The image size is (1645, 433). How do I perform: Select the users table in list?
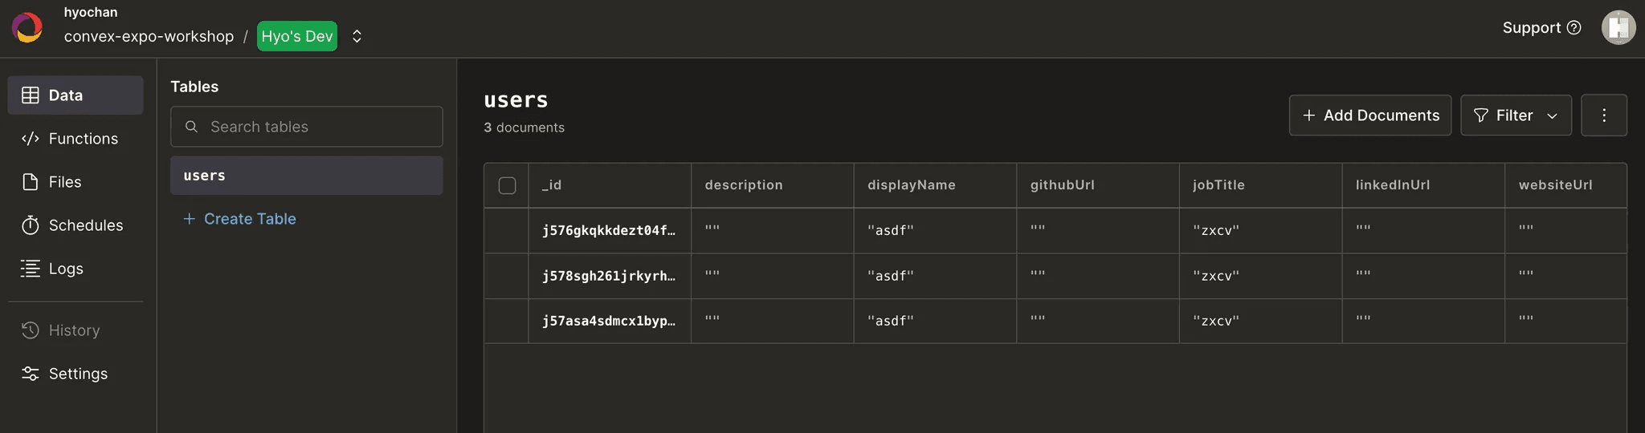coord(306,176)
